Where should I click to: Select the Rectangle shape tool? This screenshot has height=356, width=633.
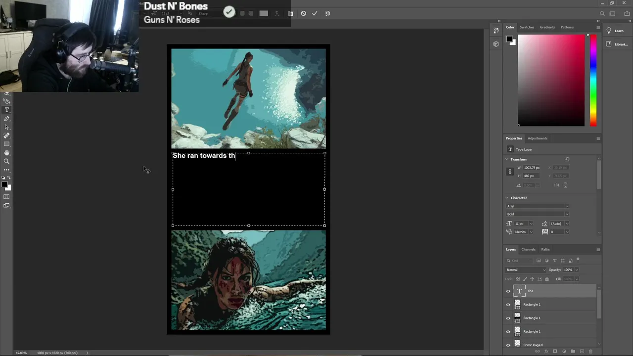7,144
